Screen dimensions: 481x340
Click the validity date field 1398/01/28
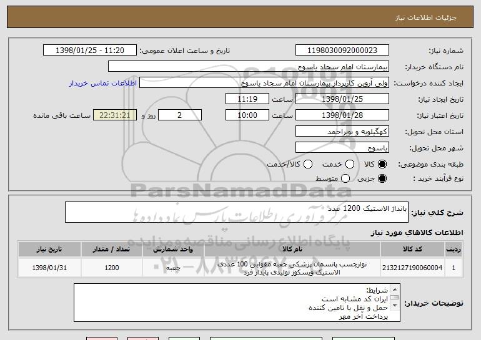(342, 115)
